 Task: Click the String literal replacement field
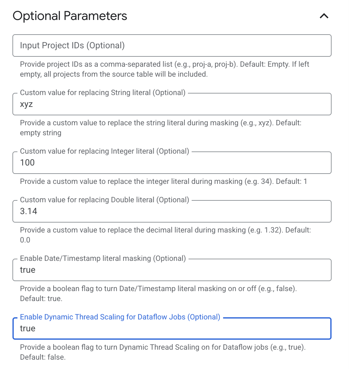(172, 104)
